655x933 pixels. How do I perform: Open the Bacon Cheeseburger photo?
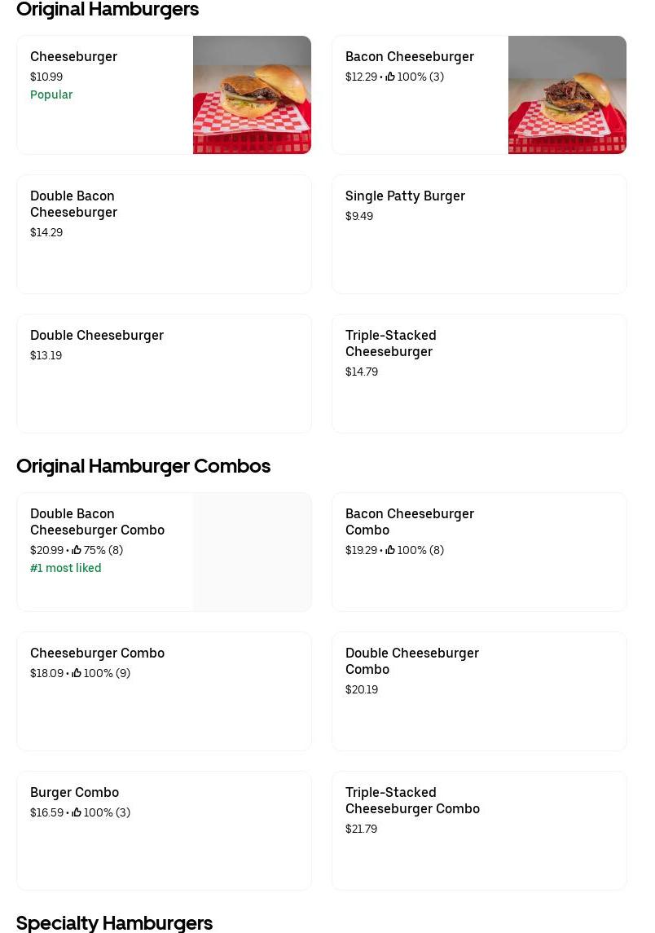[x=567, y=95]
